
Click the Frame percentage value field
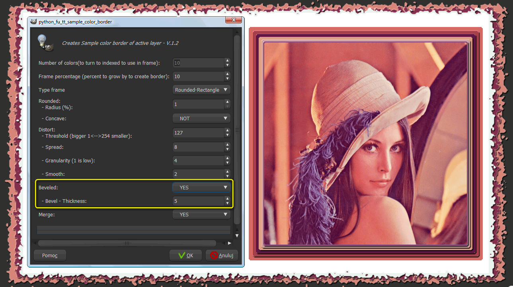[199, 76]
